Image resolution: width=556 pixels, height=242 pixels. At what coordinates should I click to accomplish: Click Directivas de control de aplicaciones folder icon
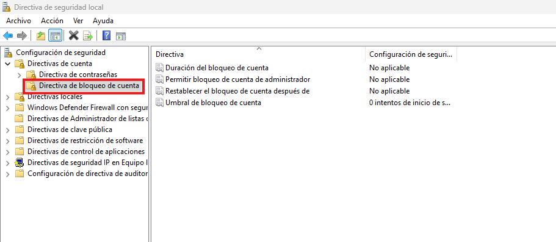[x=20, y=152]
